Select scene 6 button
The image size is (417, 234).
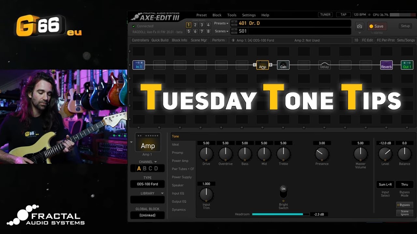point(195,32)
